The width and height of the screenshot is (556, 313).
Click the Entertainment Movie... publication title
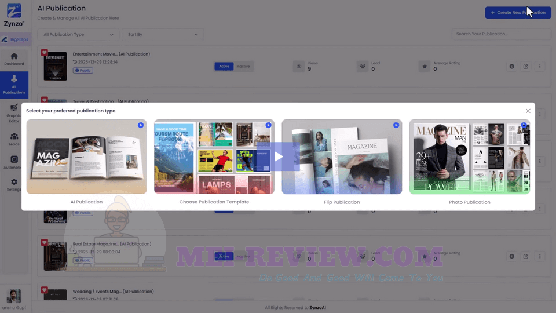tap(111, 54)
